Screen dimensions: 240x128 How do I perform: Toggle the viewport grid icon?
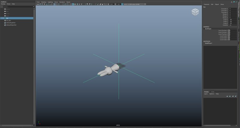click(x=54, y=4)
